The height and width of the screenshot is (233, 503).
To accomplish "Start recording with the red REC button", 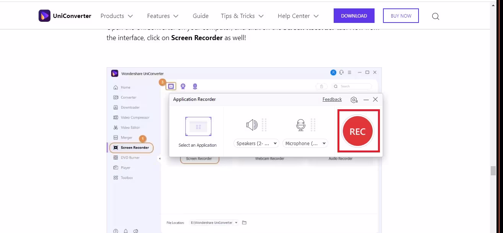I will 358,131.
